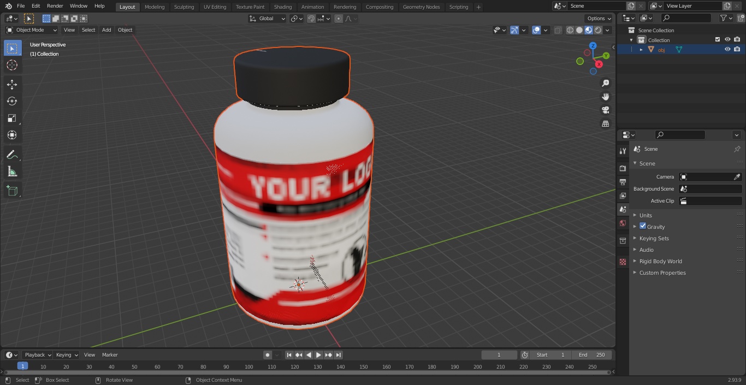Click the Blender logo menu
The width and height of the screenshot is (746, 385).
point(8,6)
